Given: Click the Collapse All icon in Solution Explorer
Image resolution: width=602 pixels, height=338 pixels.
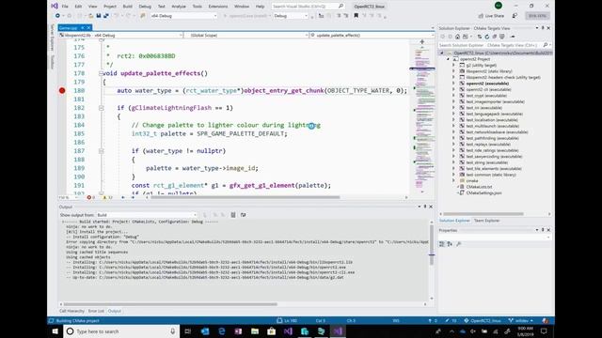Looking at the screenshot, I should (x=495, y=37).
